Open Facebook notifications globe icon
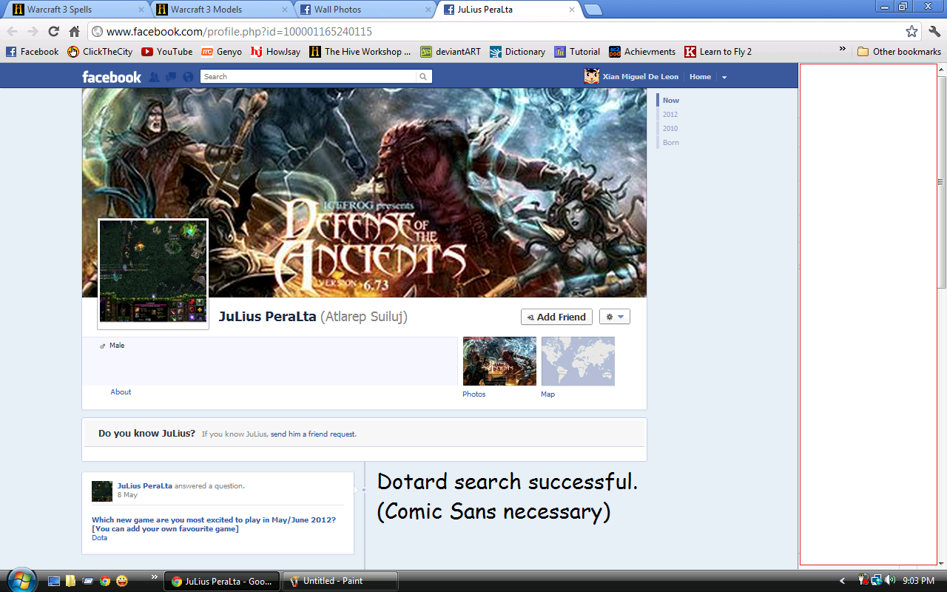Viewport: 947px width, 592px height. click(188, 77)
